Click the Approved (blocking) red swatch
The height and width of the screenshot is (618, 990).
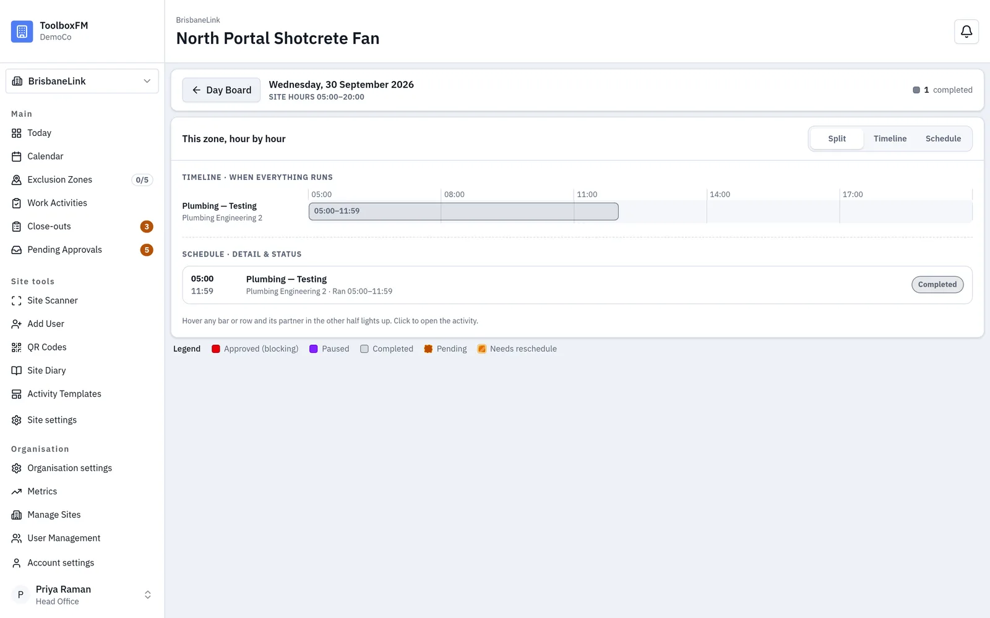(216, 349)
